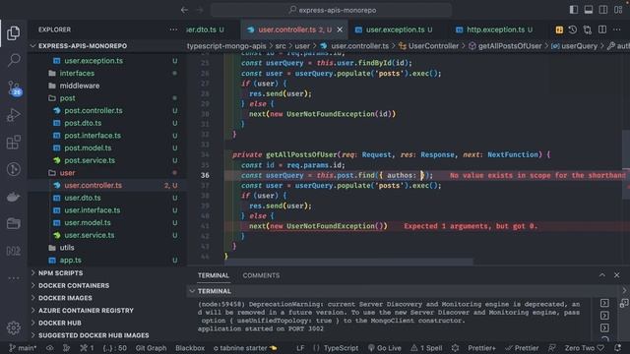The image size is (630, 354).
Task: Open Run and Debug view
Action: tap(13, 115)
